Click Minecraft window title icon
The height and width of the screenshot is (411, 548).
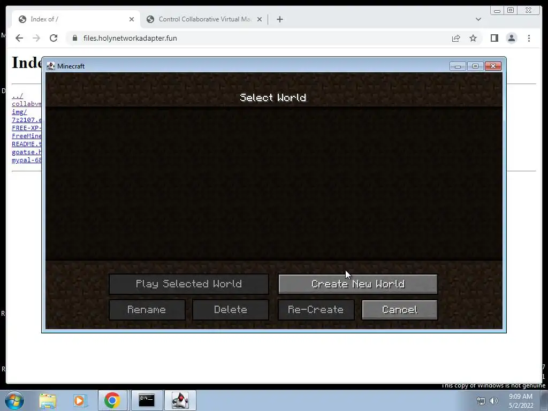tap(51, 66)
